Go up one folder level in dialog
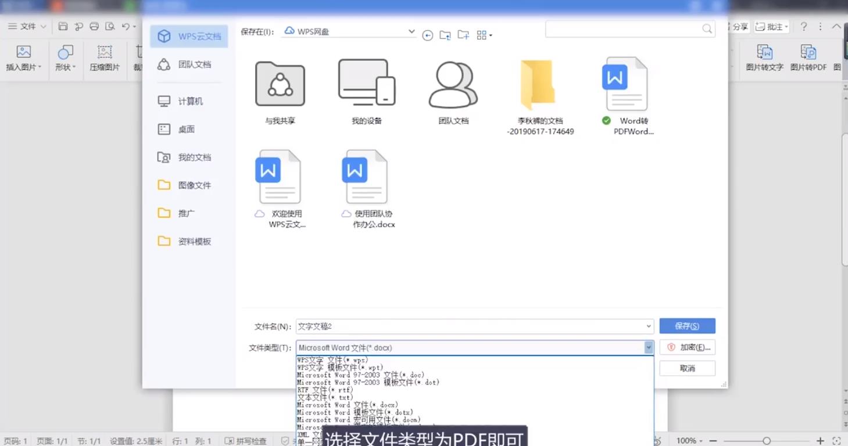Screen dimensions: 848x446 (445, 35)
